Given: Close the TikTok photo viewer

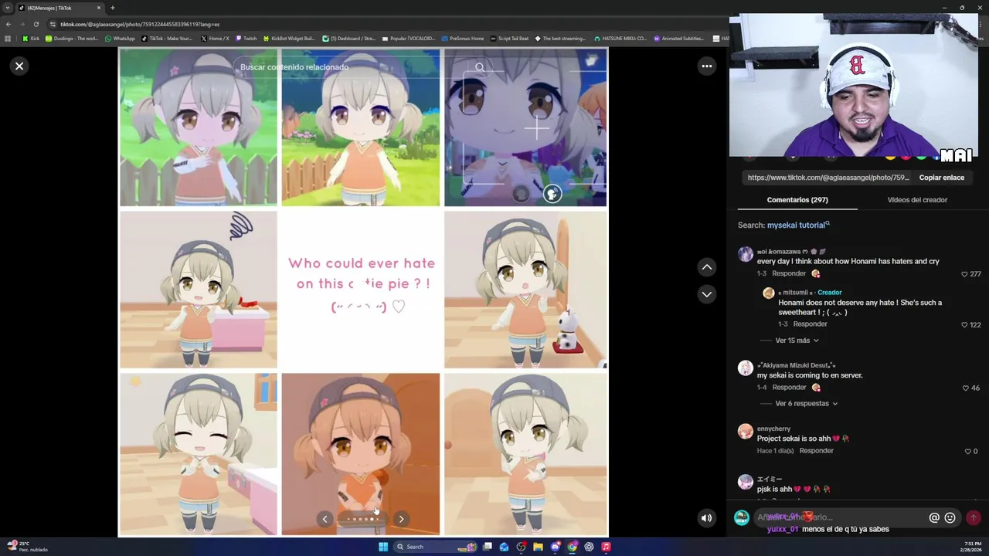Looking at the screenshot, I should [19, 66].
